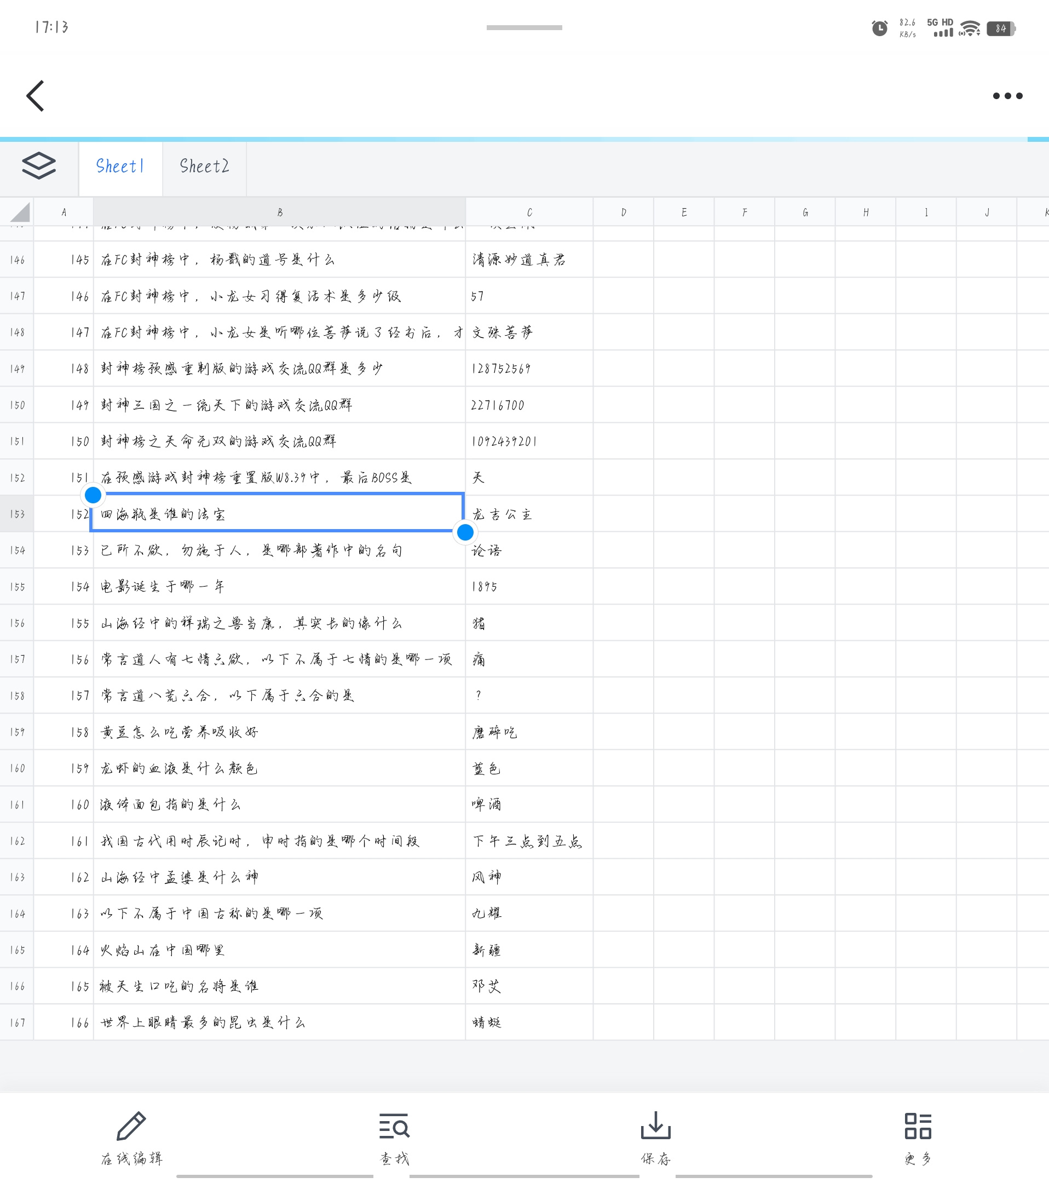The image size is (1049, 1183).
Task: Open the find search icon
Action: (394, 1125)
